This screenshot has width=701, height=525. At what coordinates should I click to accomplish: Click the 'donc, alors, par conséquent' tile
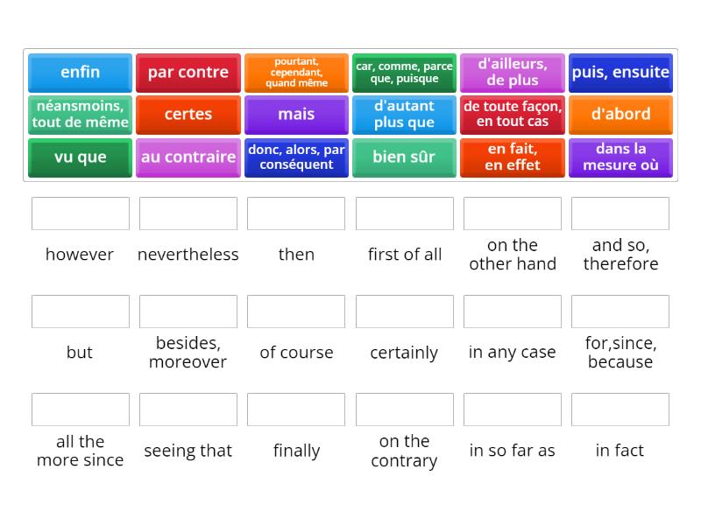pyautogui.click(x=296, y=157)
